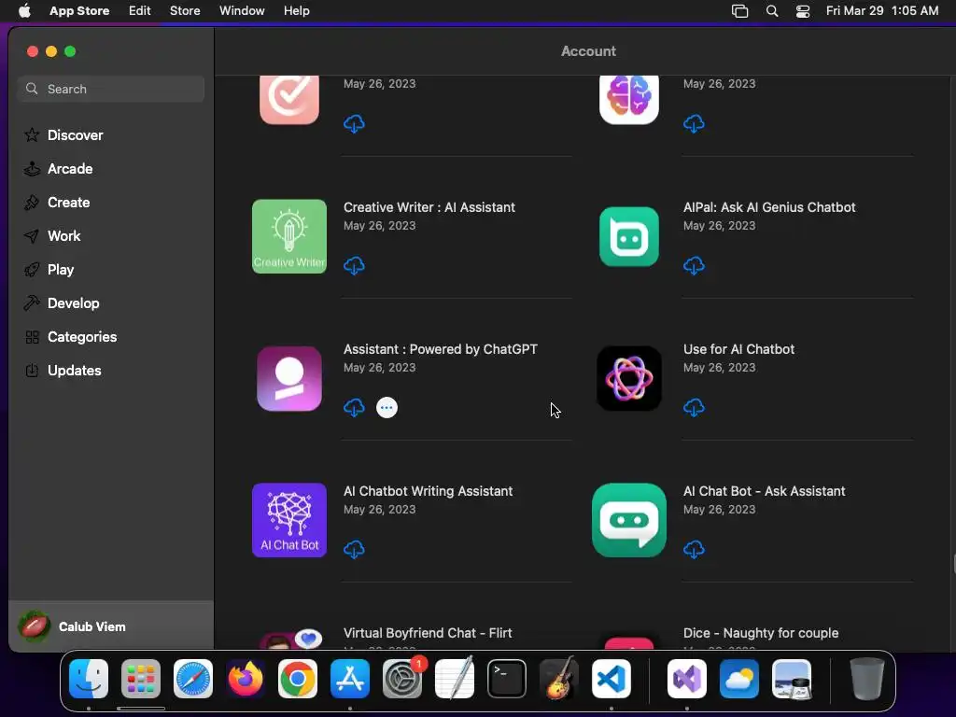956x717 pixels.
Task: Open Creative Writer : AI Assistant title
Action: tap(429, 207)
